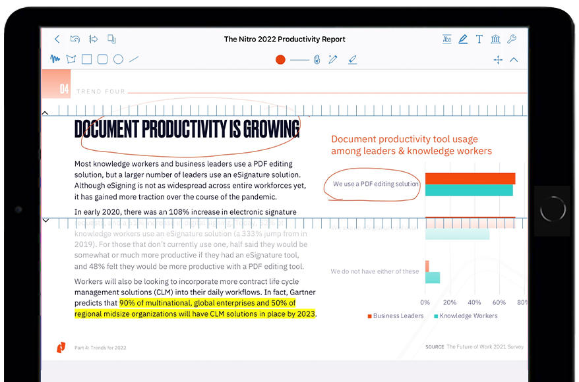Tap the 'Business Leaders' legend entry

click(396, 316)
